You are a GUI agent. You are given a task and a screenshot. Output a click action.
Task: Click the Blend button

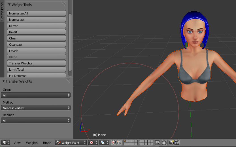coord(36,57)
